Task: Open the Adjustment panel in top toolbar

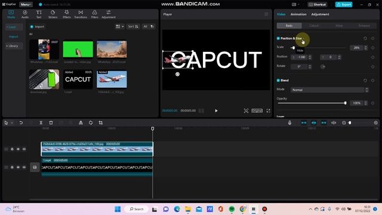Action: 109,14
